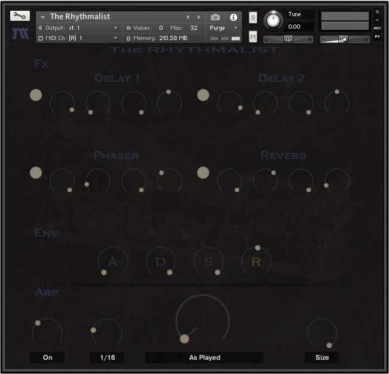The image size is (389, 374).
Task: Open the wrench edit mode icon
Action: click(x=20, y=16)
